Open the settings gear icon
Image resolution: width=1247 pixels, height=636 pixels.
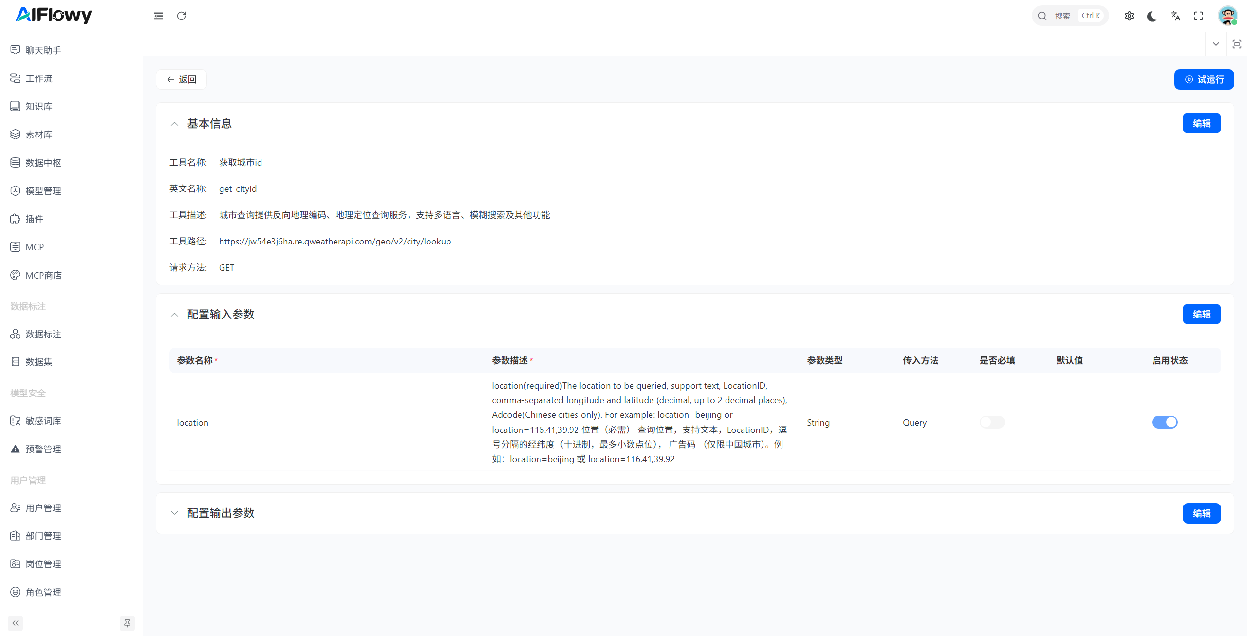pos(1129,16)
